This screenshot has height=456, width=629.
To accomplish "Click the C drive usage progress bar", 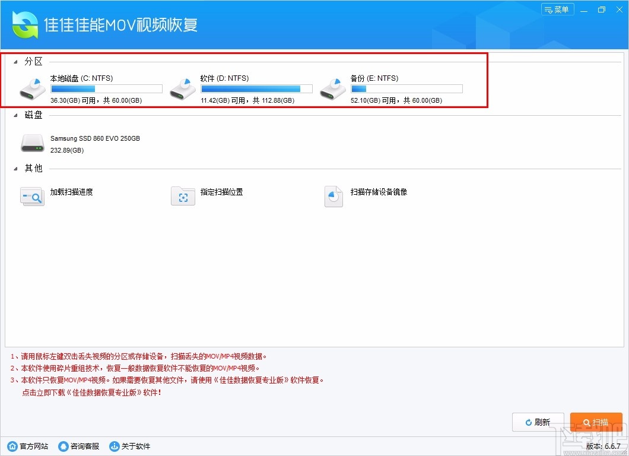I will tap(106, 88).
